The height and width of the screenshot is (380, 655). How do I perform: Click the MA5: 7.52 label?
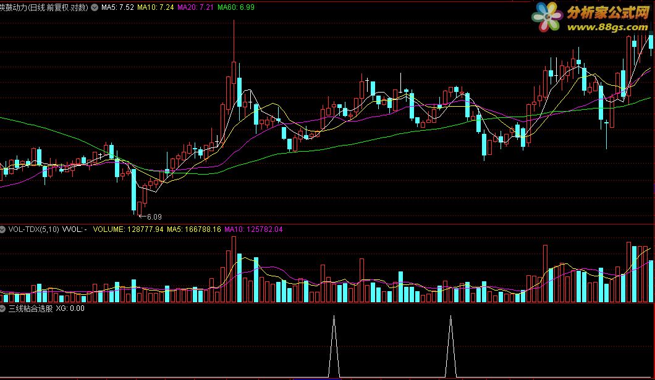(x=117, y=7)
